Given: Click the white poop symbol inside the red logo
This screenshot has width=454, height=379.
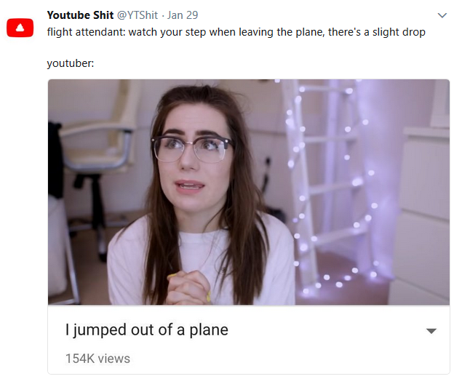Looking at the screenshot, I should click(20, 28).
